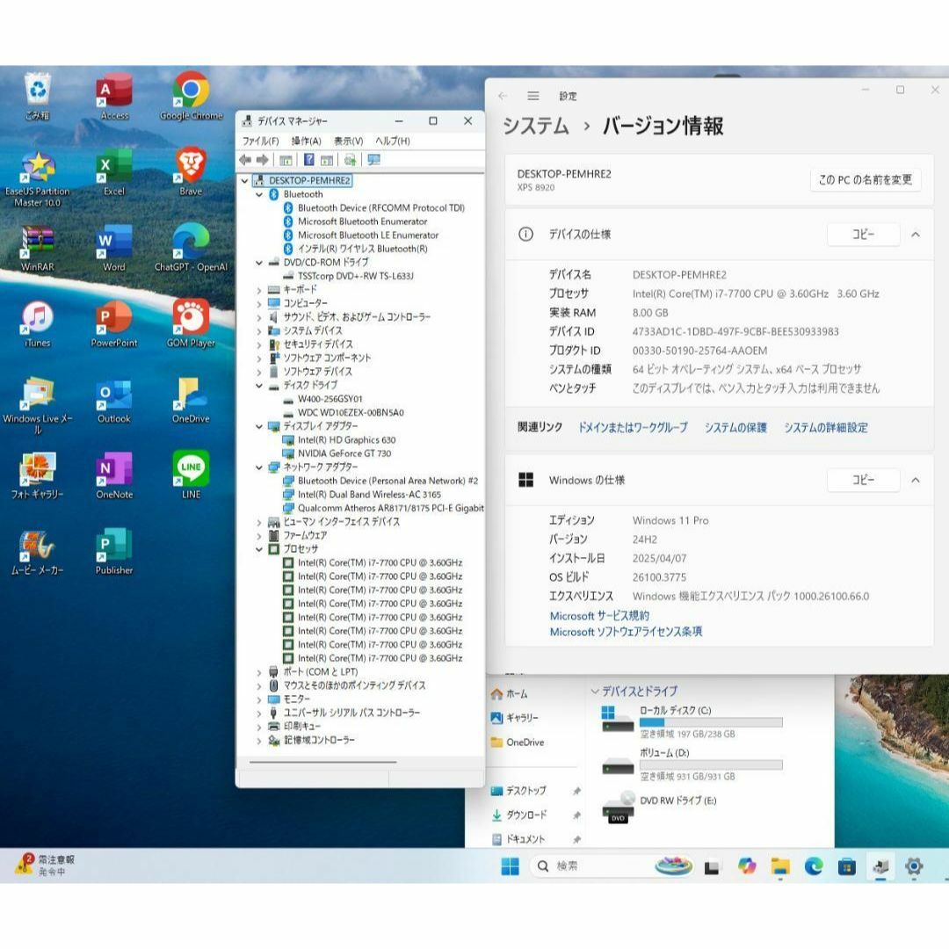This screenshot has height=949, width=949.
Task: Copy Windows specifications with コピー button
Action: point(864,481)
